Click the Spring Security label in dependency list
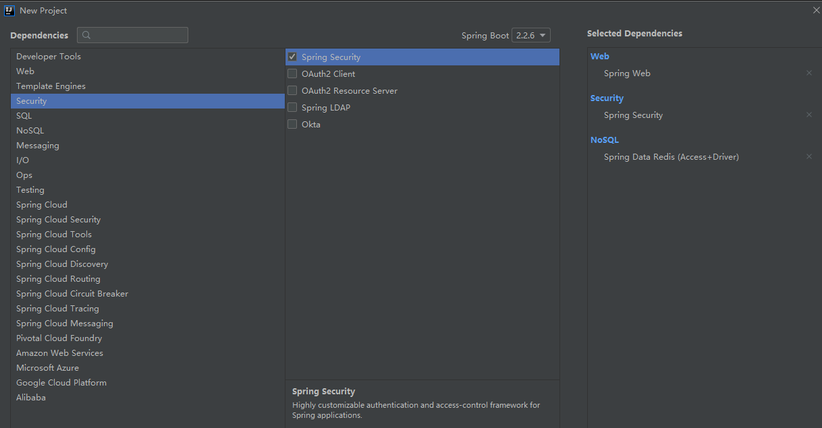822x428 pixels. (x=331, y=57)
